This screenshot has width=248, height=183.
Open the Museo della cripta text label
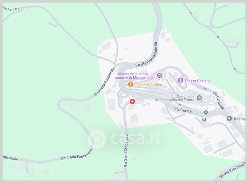134,76
